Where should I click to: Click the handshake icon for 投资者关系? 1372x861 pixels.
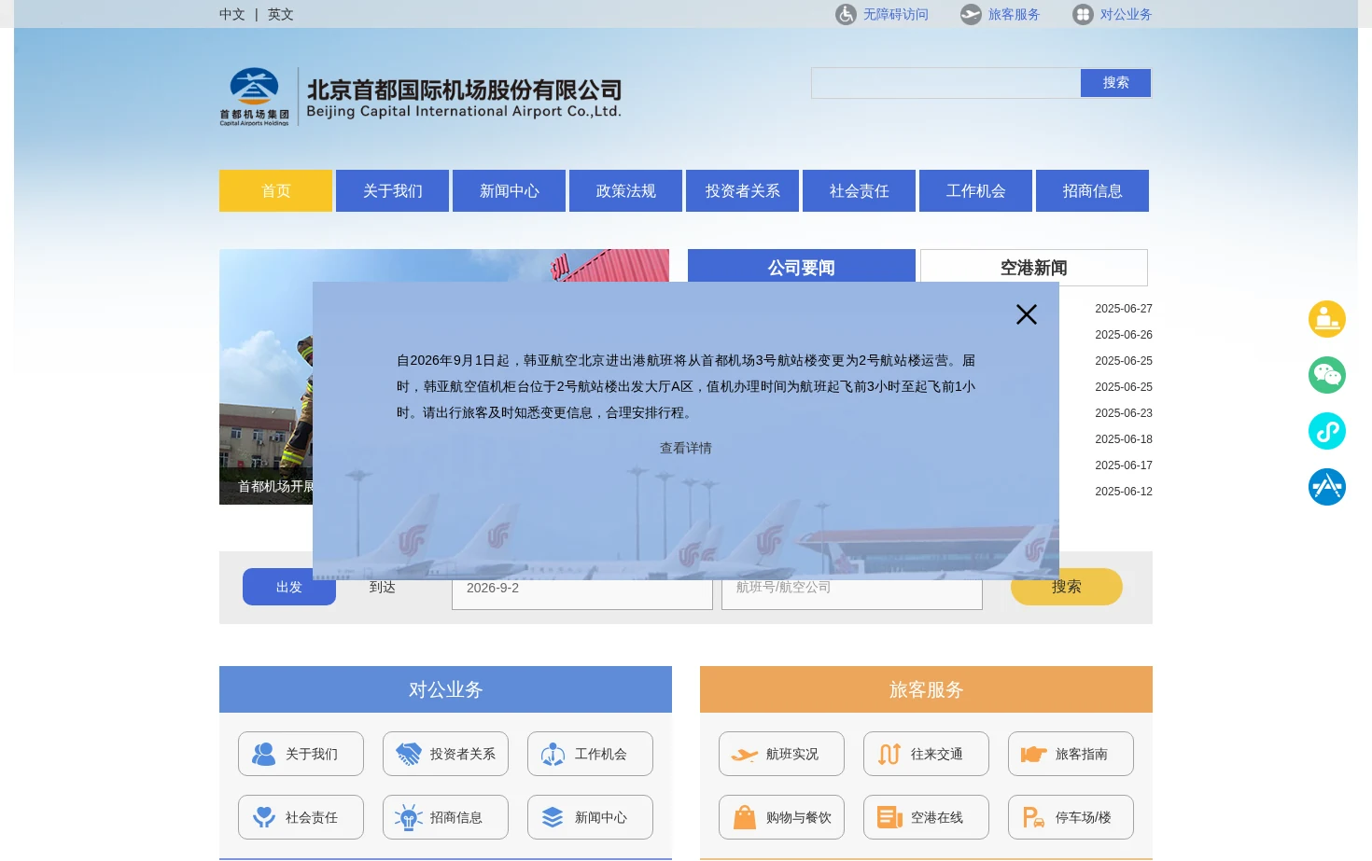tap(409, 754)
